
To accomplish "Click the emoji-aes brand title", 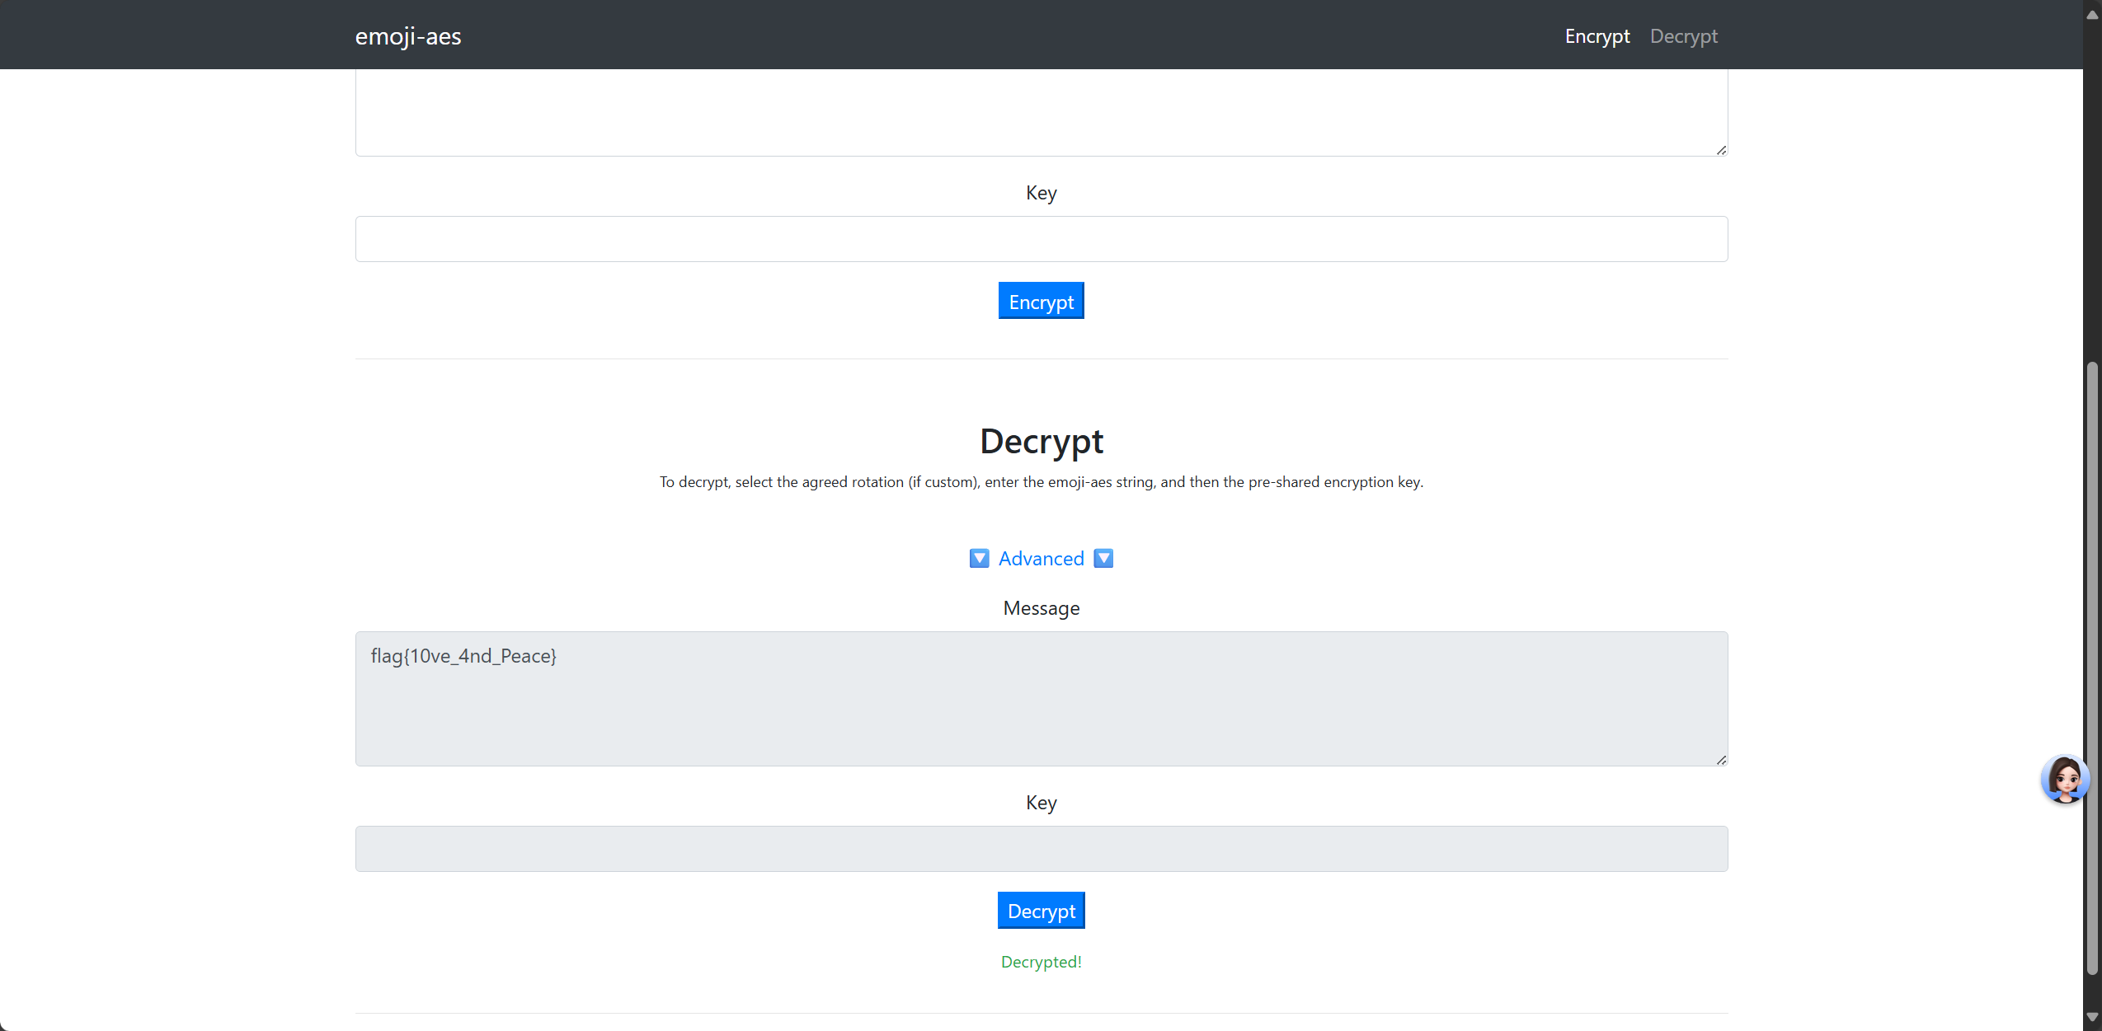I will click(x=408, y=36).
